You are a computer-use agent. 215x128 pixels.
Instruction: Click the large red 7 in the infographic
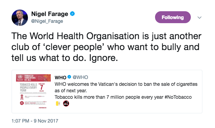[x=42, y=87]
